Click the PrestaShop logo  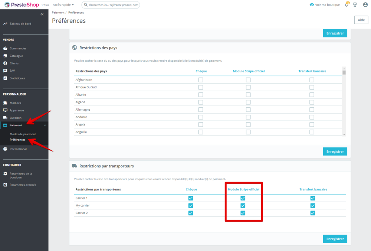click(x=22, y=5)
